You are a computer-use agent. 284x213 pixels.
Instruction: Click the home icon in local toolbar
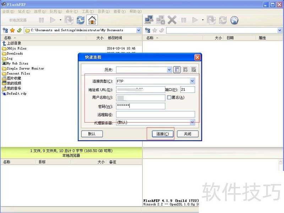[92, 20]
